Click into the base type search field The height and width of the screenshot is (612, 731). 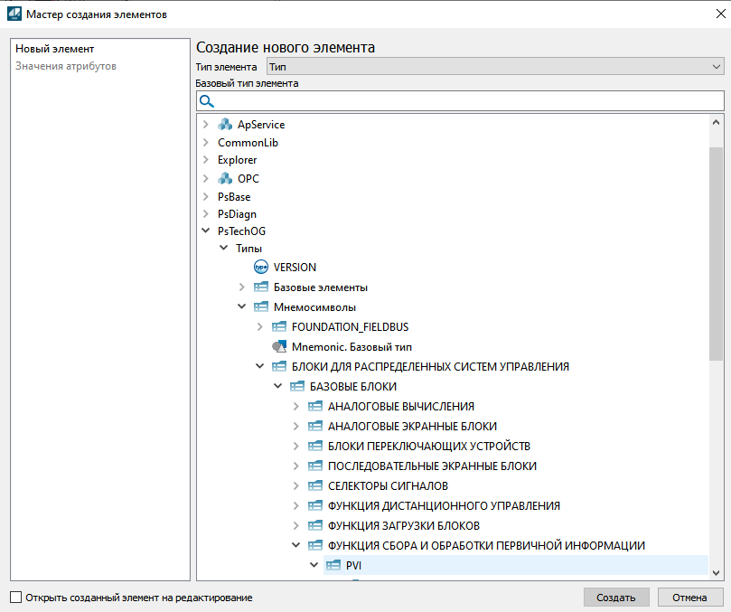pos(465,101)
